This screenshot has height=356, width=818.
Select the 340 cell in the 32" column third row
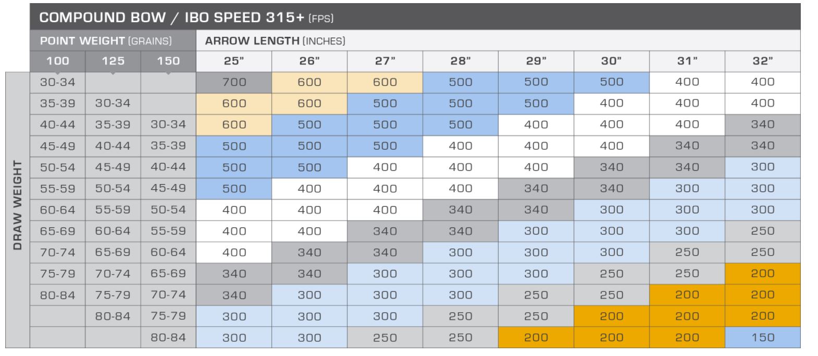763,125
